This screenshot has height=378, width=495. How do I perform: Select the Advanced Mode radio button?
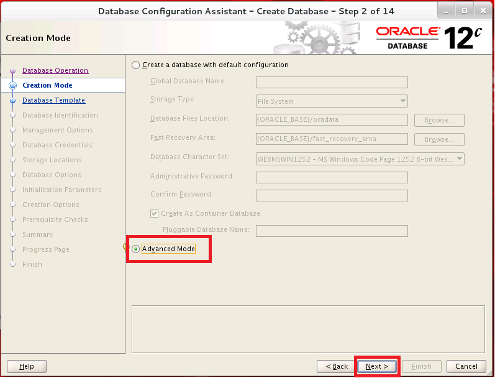point(136,249)
